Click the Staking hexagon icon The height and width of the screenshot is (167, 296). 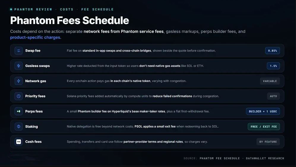pos(18,127)
